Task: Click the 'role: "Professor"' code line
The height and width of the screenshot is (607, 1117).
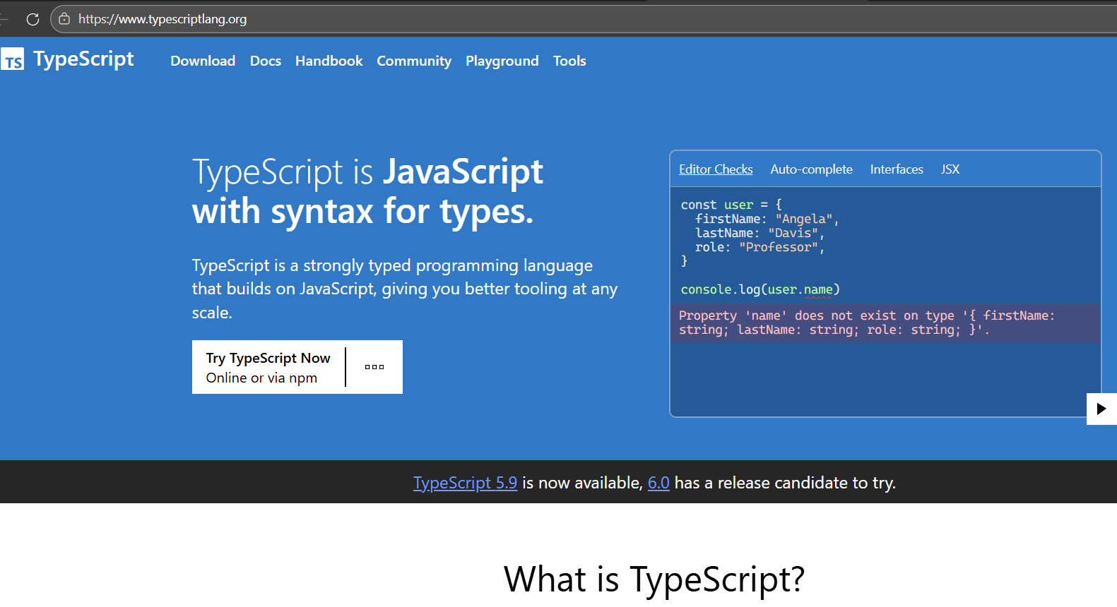Action: pyautogui.click(x=760, y=247)
